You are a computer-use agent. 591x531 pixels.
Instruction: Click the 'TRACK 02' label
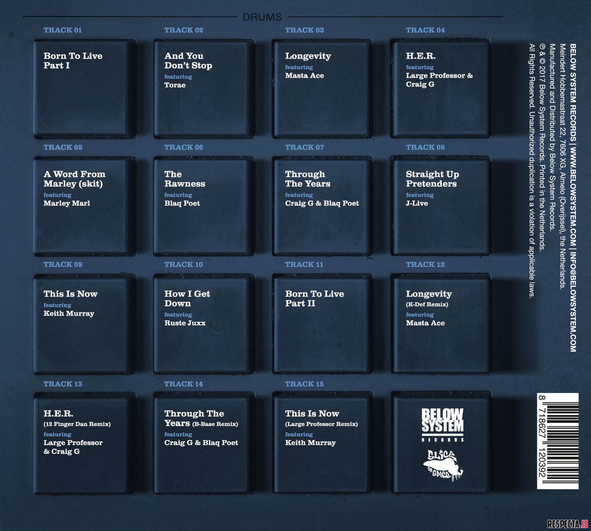point(184,30)
